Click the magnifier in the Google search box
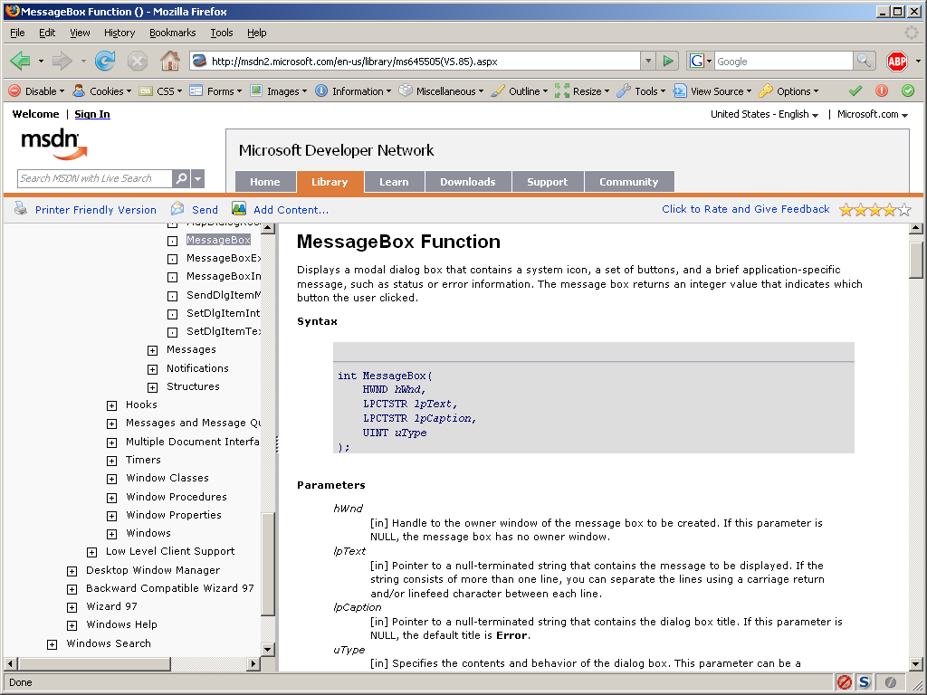927x695 pixels. (864, 61)
